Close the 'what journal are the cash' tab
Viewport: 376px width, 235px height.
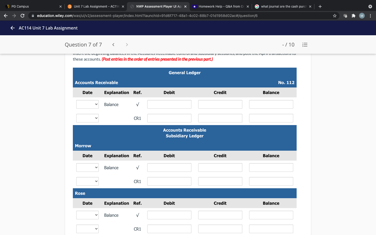coord(310,7)
